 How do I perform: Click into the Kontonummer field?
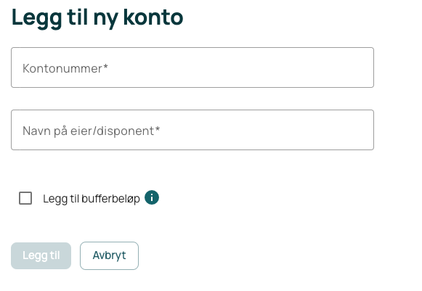pyautogui.click(x=192, y=67)
